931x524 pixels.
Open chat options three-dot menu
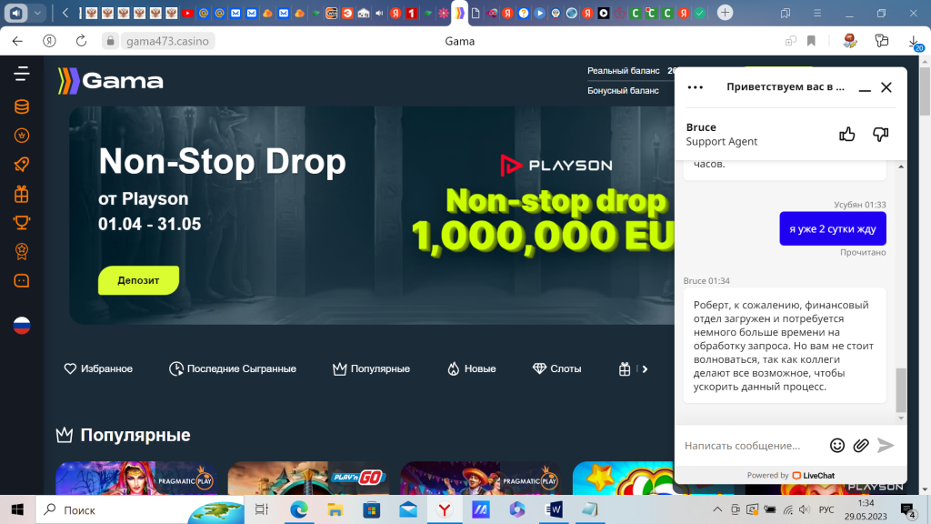695,87
